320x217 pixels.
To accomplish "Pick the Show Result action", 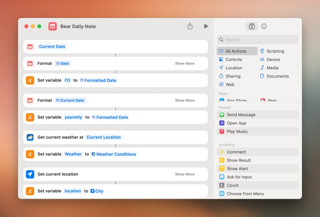I will 258,160.
